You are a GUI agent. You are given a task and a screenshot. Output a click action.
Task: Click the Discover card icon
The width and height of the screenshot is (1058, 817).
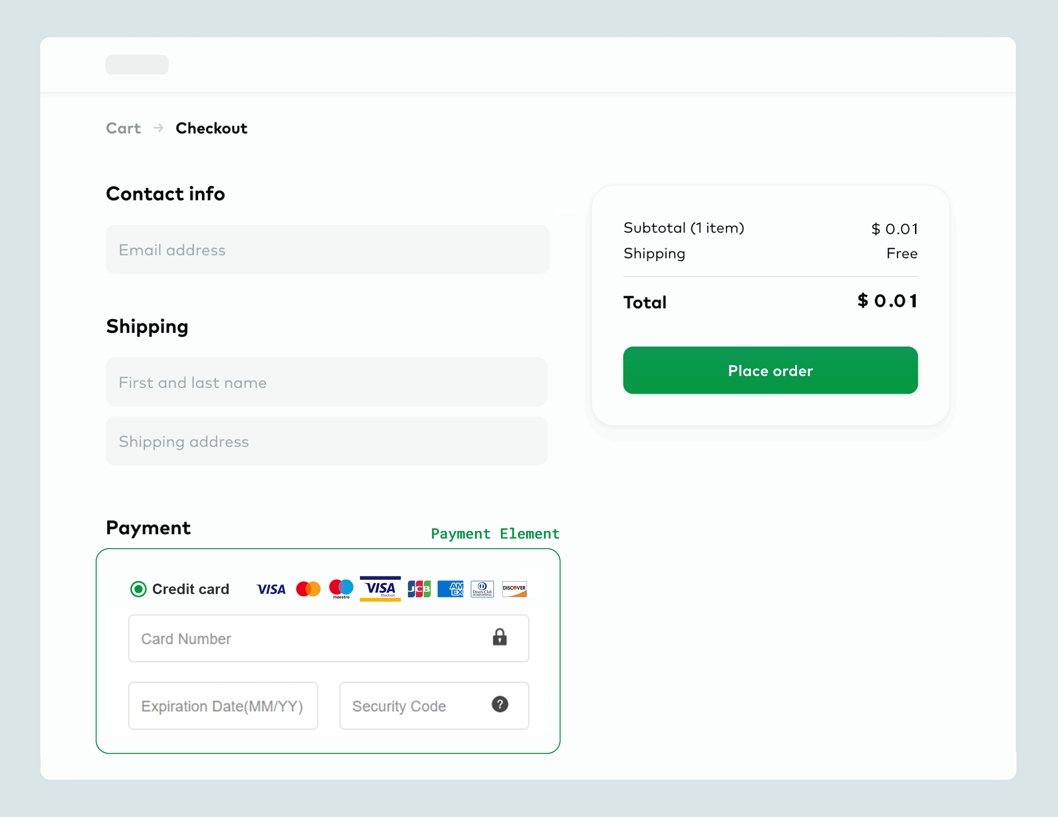[514, 589]
